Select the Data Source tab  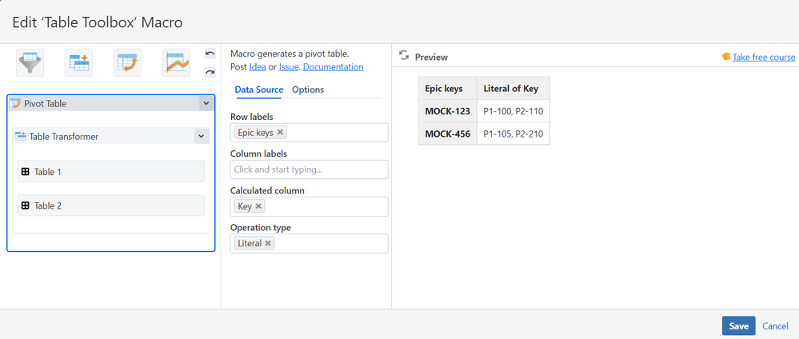[258, 90]
